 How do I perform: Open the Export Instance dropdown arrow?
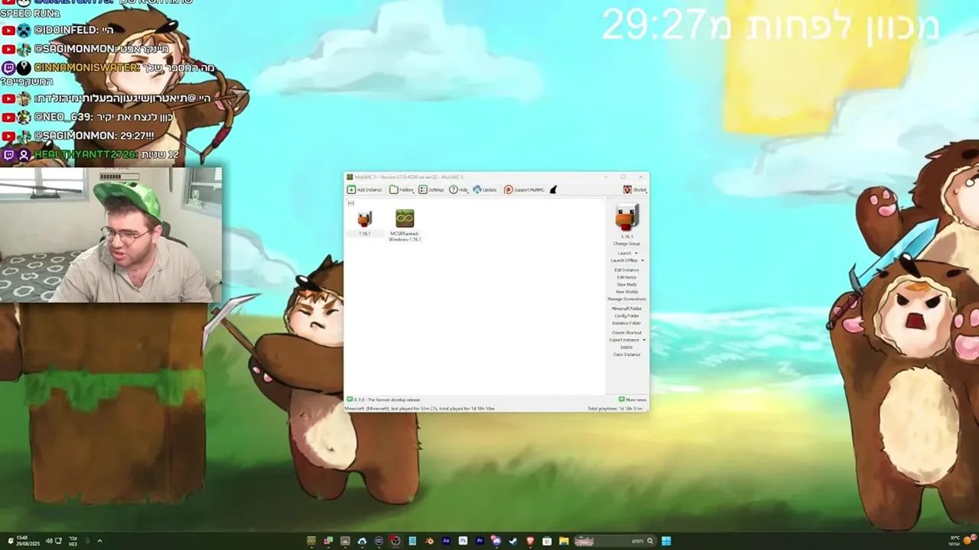644,340
